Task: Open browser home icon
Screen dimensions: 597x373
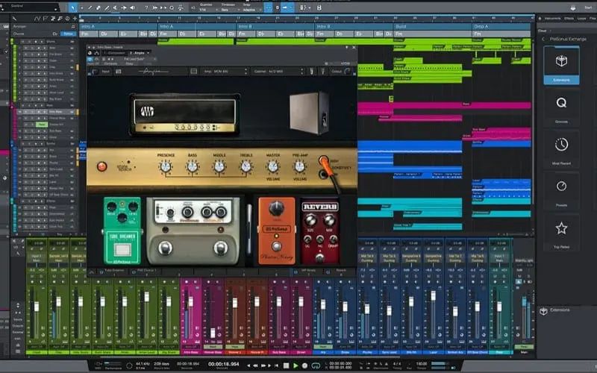Action: coord(539,18)
